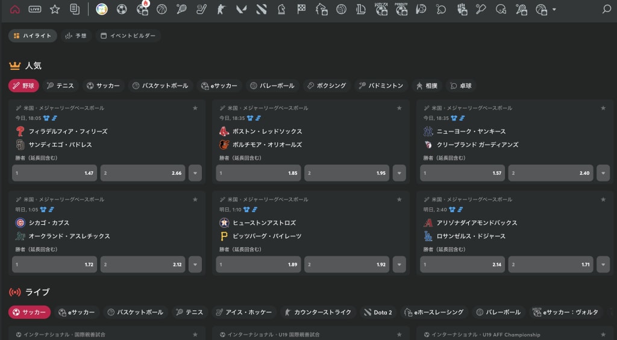The image size is (617, 340).
Task: Bet on Guardians at odds 2.40
Action: (551, 173)
